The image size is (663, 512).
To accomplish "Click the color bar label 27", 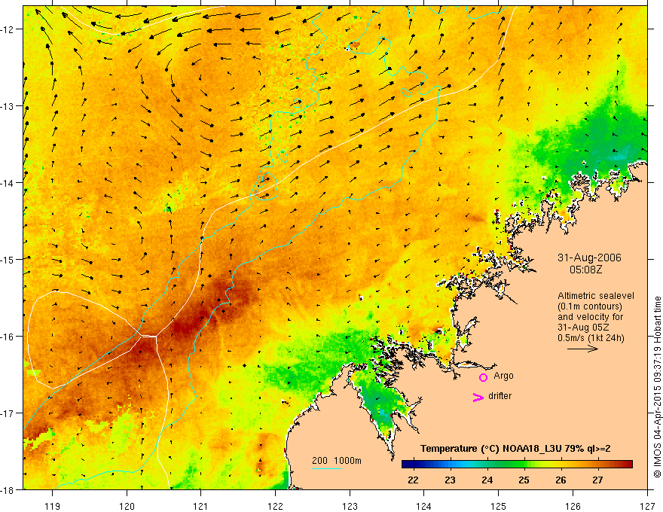I will click(x=597, y=480).
